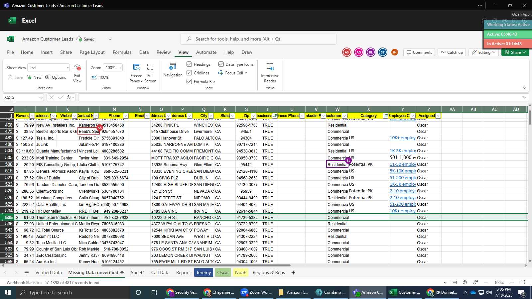Open the 10K+ employees link for Tesla
This screenshot has width=532, height=299.
point(403,138)
